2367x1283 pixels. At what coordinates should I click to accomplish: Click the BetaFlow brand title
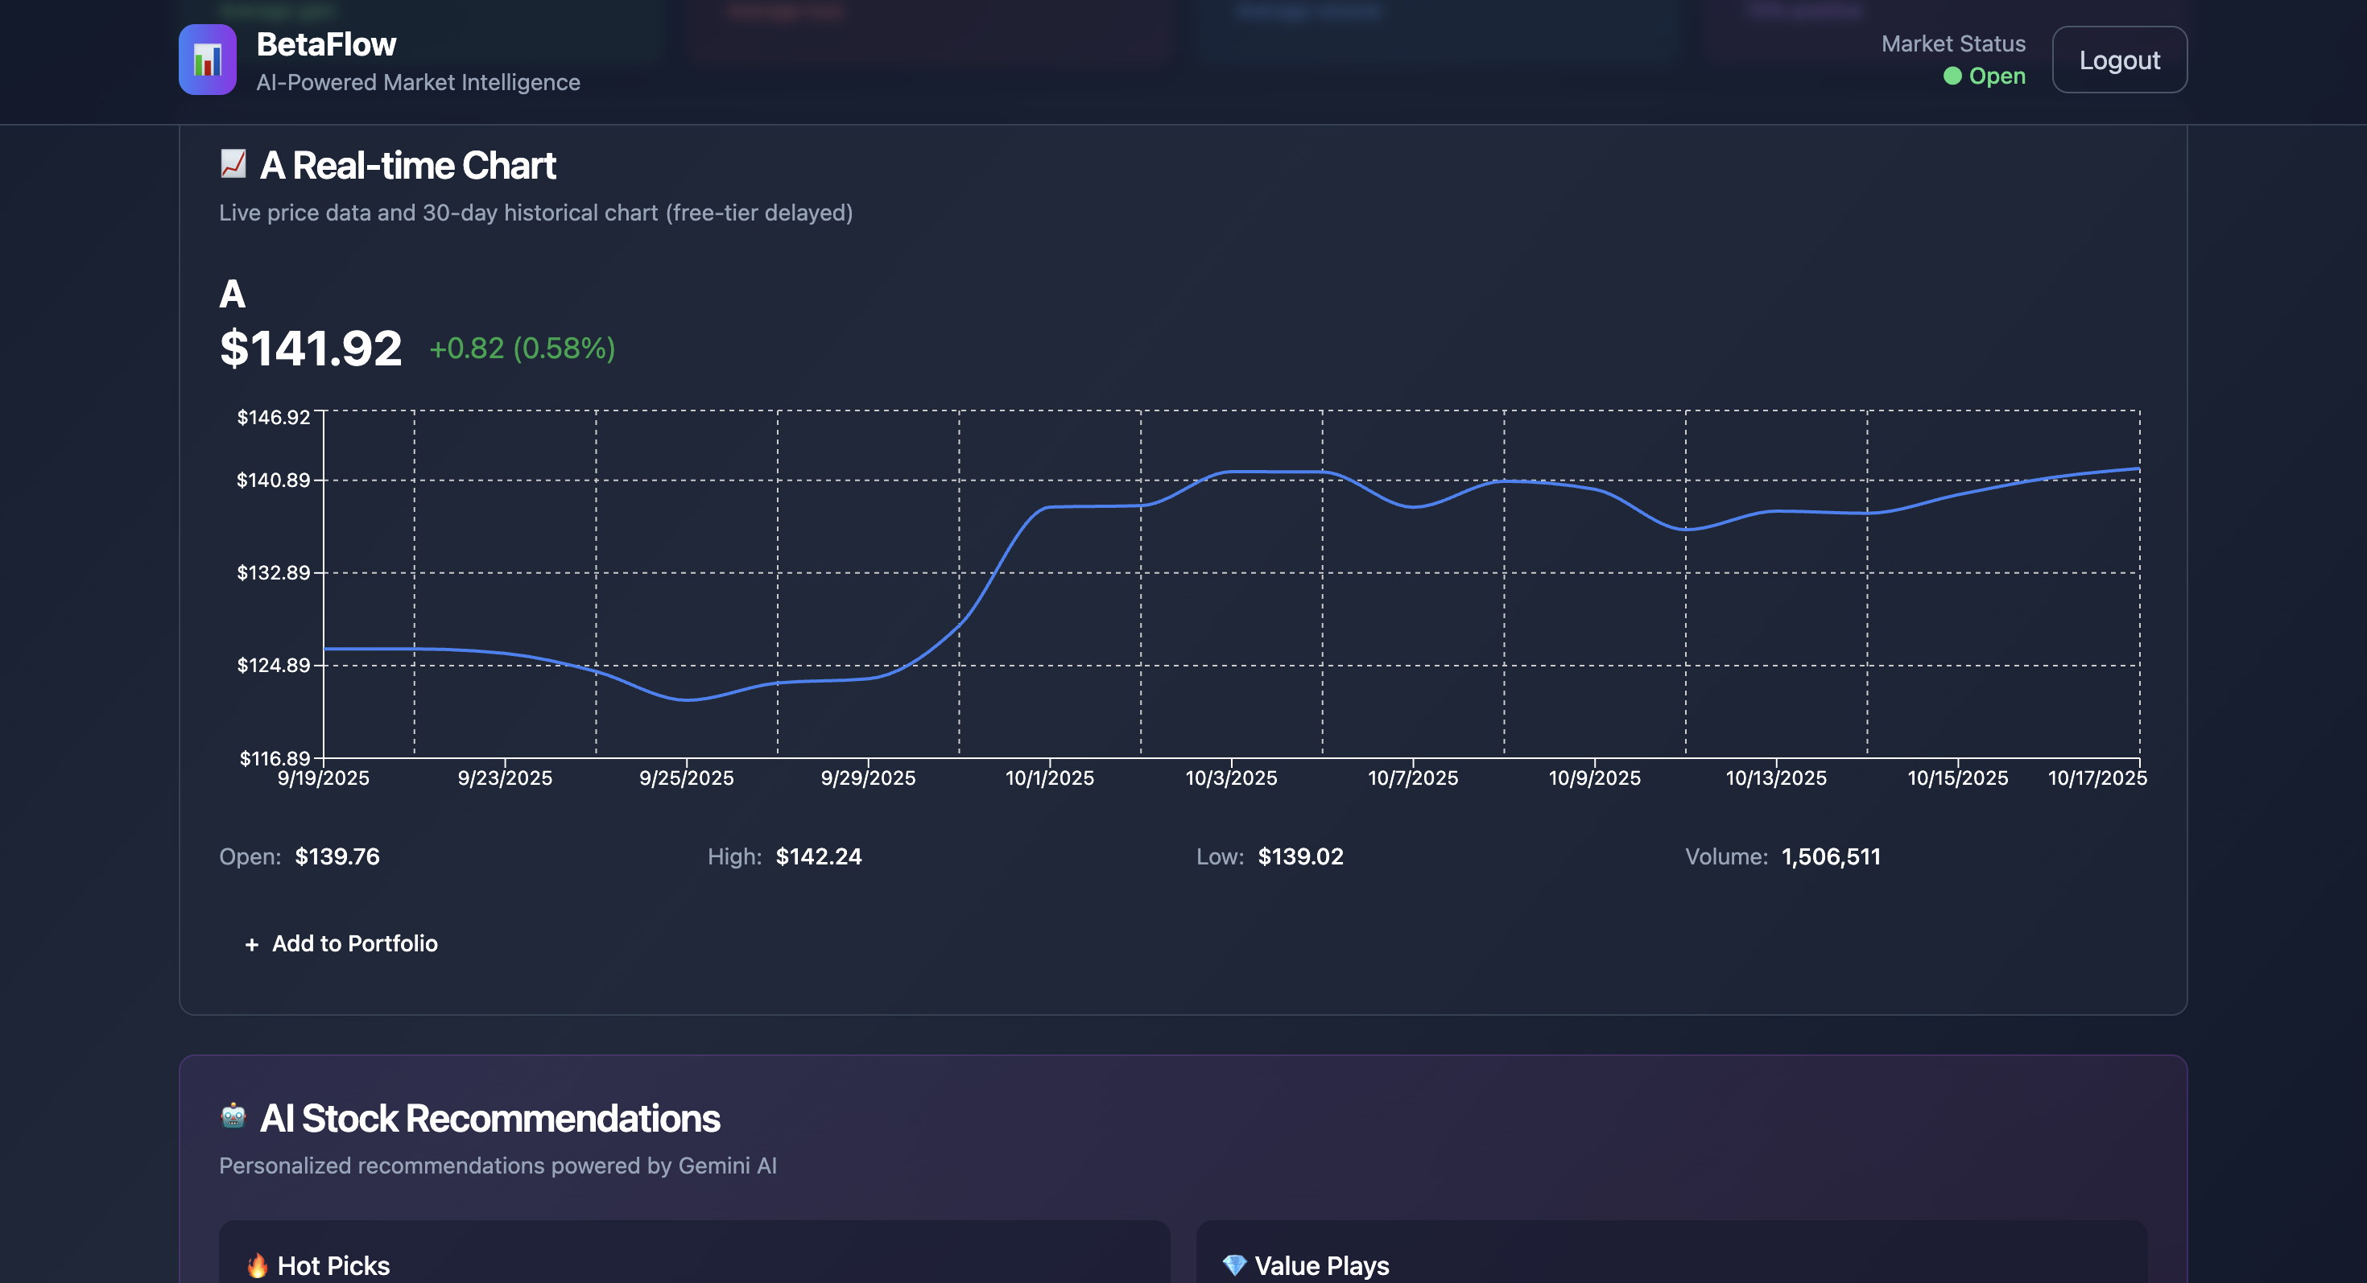tap(326, 44)
